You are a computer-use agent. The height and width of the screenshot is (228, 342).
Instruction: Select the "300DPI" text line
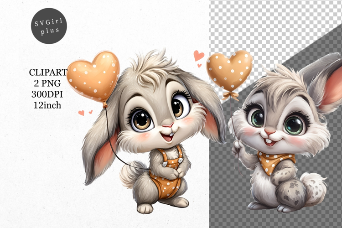(x=45, y=94)
